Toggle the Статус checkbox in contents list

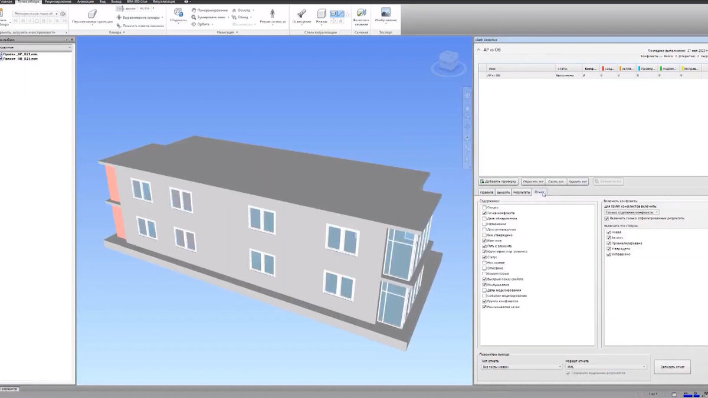[484, 257]
